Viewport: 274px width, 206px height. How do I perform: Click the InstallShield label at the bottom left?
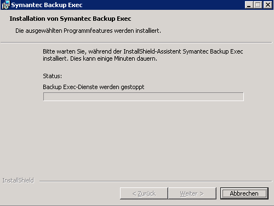(18, 180)
